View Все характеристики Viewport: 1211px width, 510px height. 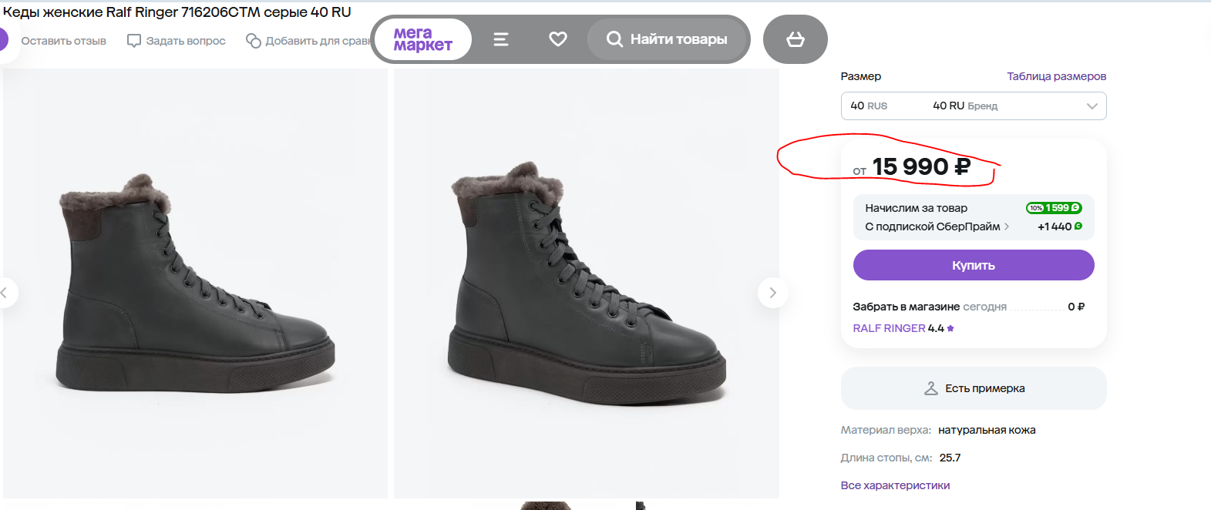(x=895, y=485)
